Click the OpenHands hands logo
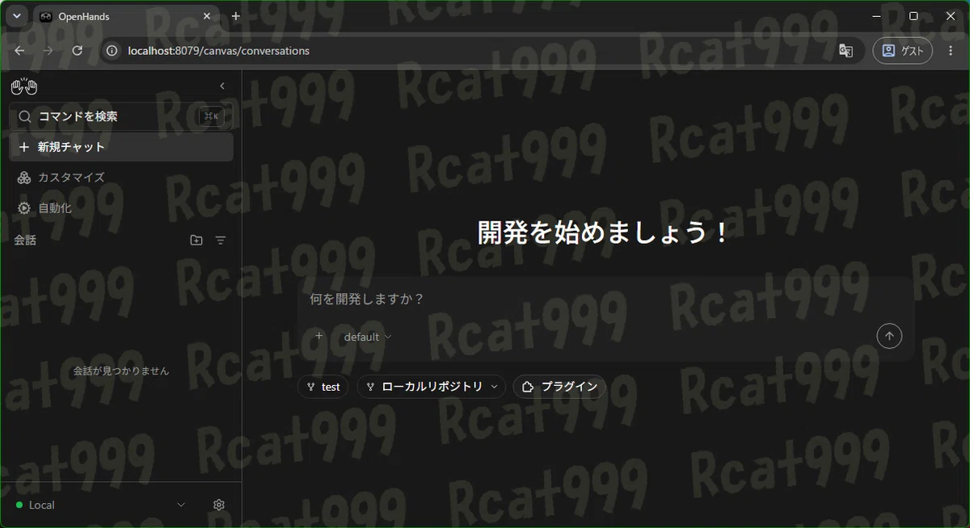Viewport: 970px width, 528px height. point(24,86)
